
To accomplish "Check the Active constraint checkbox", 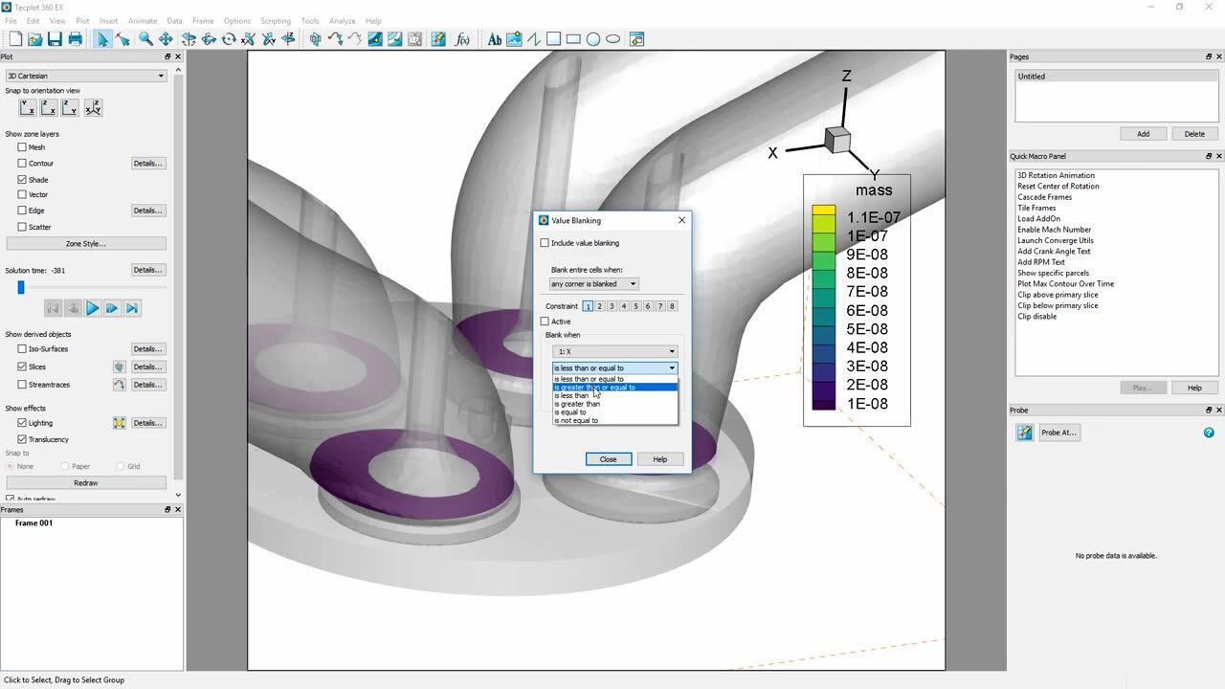I will pyautogui.click(x=546, y=322).
